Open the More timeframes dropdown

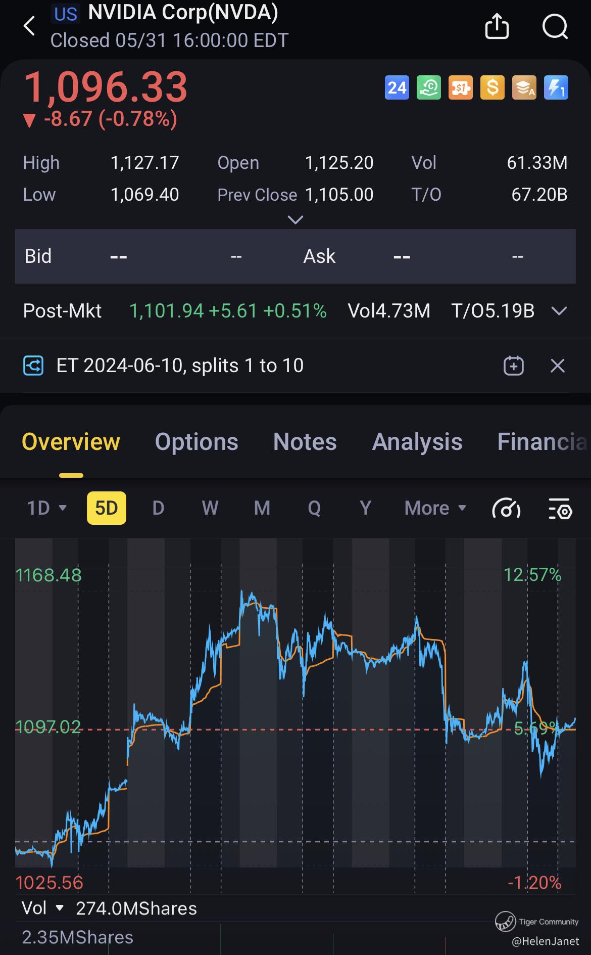click(434, 508)
